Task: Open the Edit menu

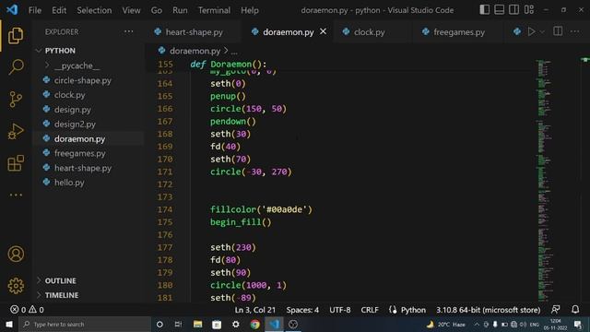Action: pyautogui.click(x=59, y=10)
